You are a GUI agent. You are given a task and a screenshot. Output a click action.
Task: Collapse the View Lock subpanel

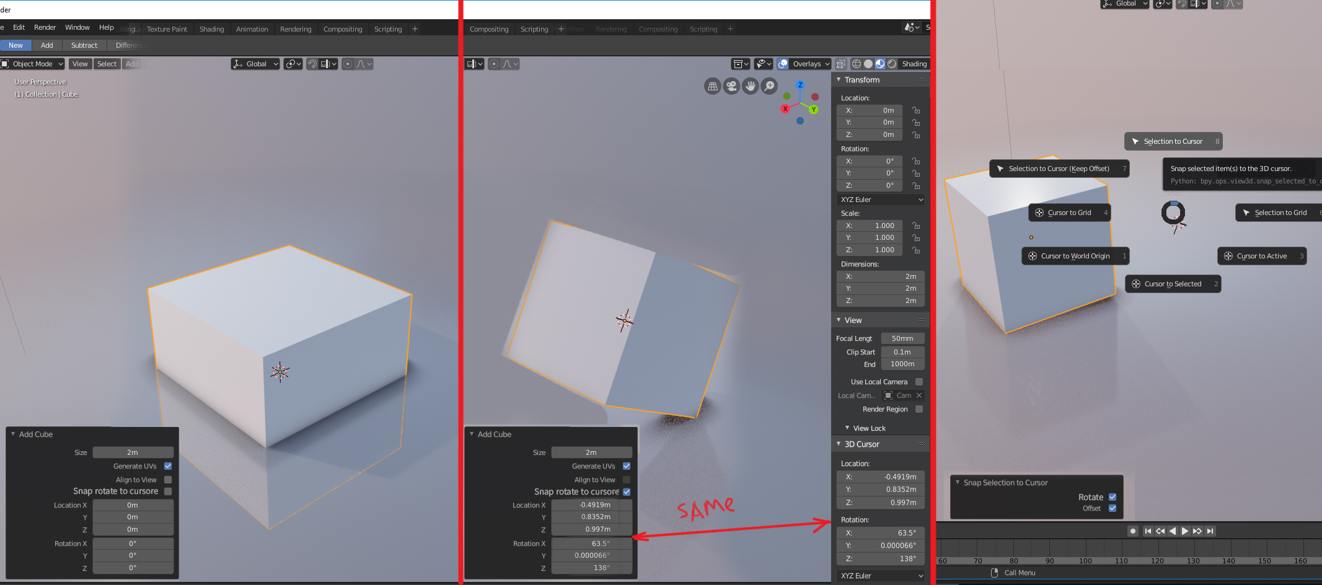[x=847, y=428]
